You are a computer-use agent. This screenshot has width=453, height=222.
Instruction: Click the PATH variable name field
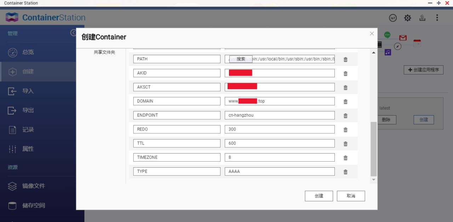[x=177, y=59]
